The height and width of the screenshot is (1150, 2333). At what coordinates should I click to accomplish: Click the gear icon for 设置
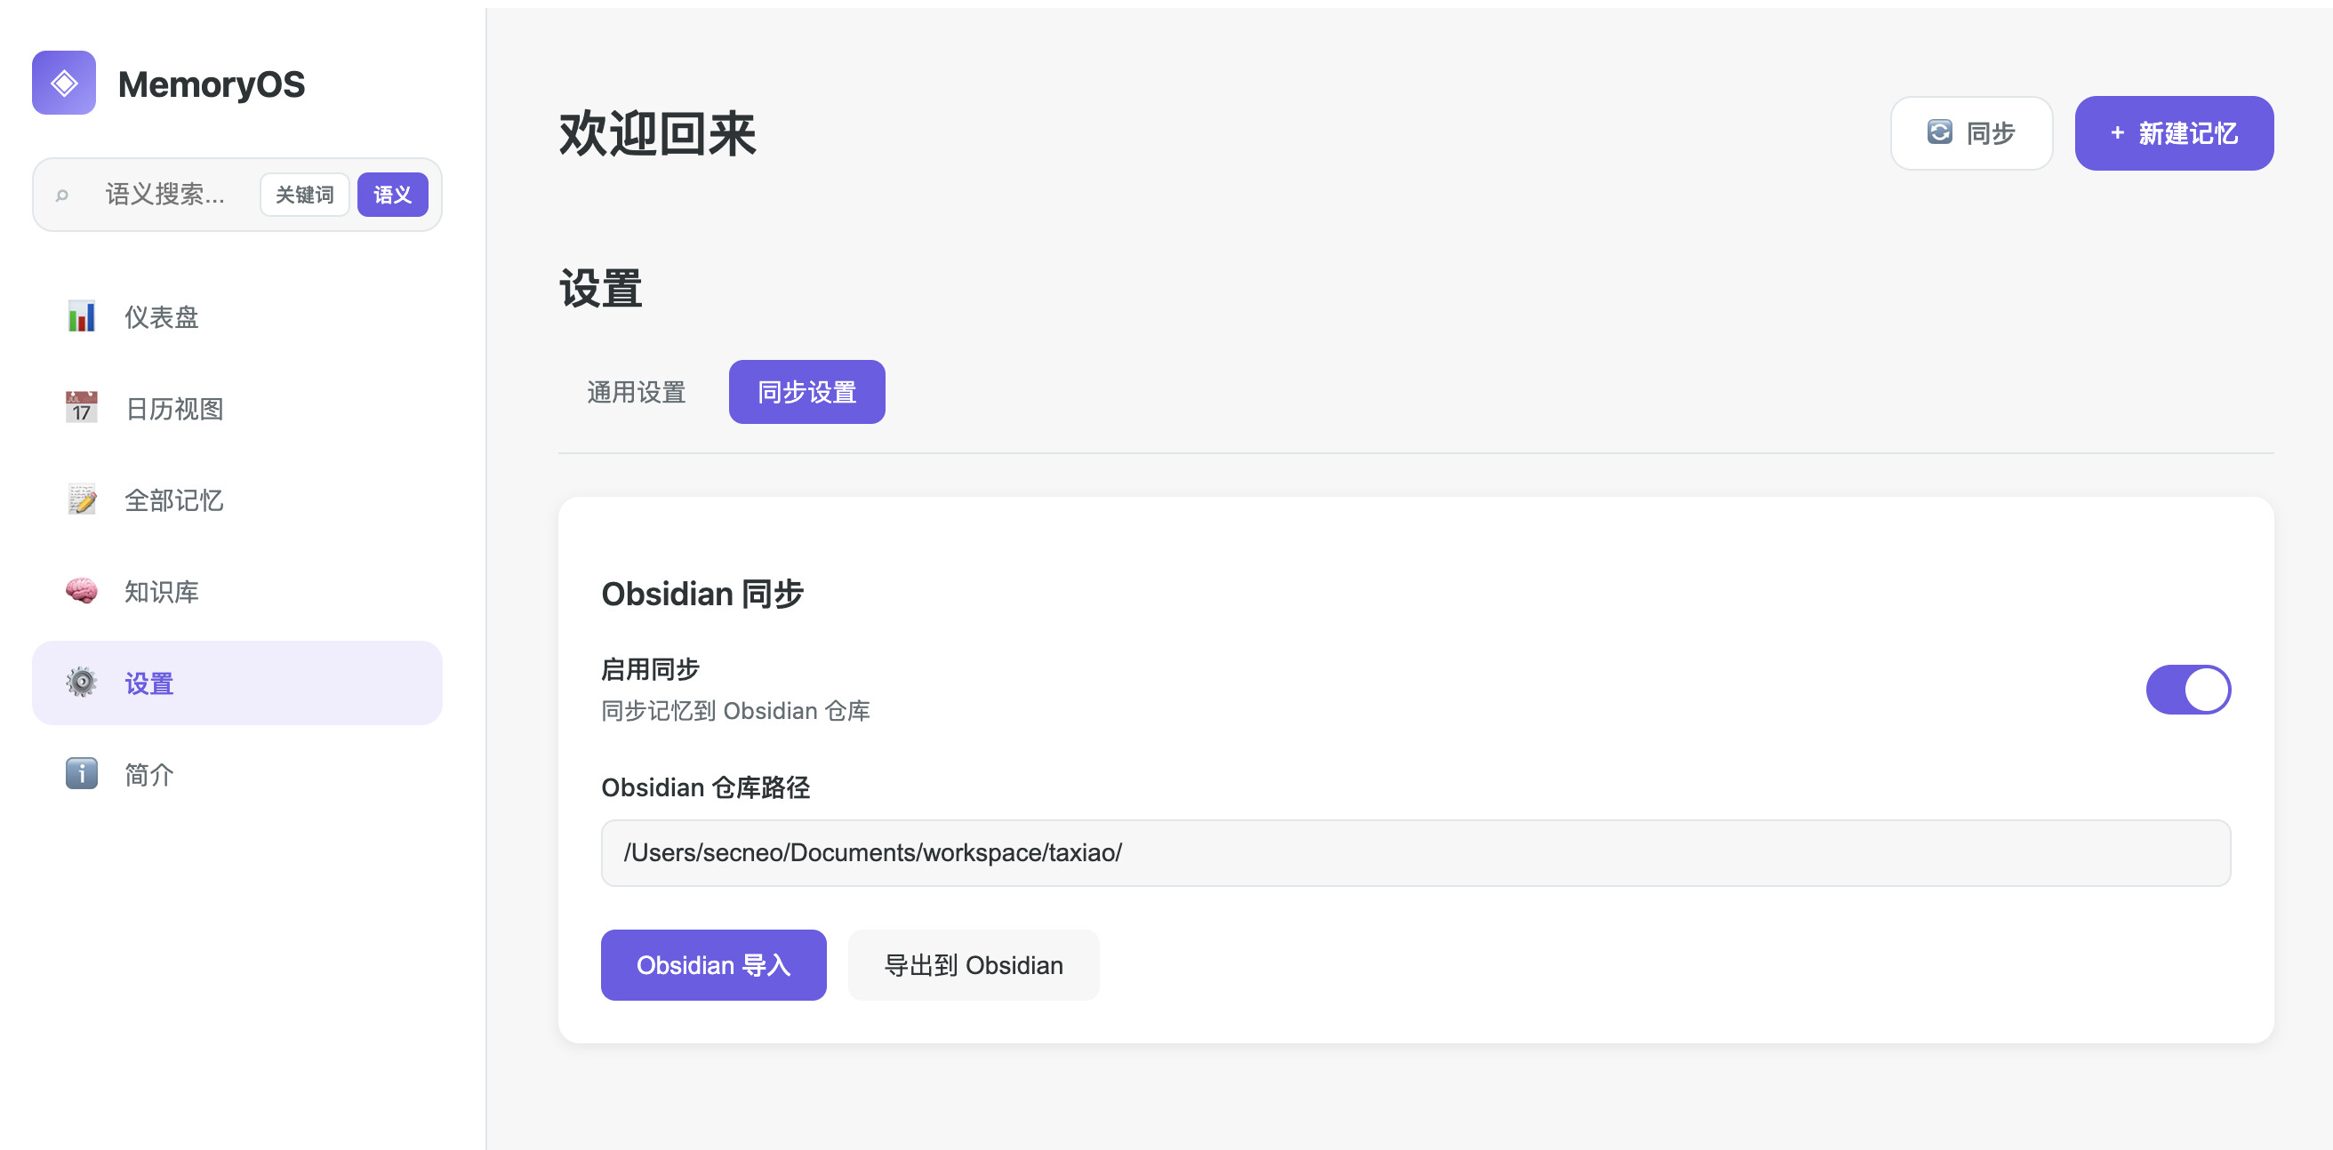[82, 683]
